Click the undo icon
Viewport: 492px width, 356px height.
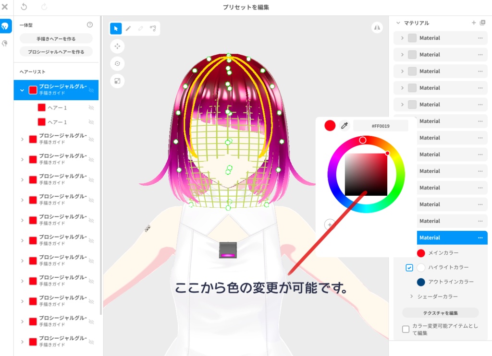[x=24, y=7]
